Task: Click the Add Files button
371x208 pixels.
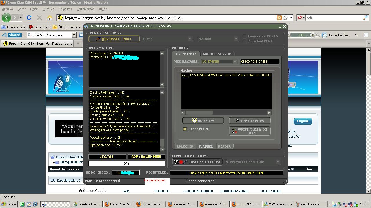Action: pyautogui.click(x=203, y=120)
